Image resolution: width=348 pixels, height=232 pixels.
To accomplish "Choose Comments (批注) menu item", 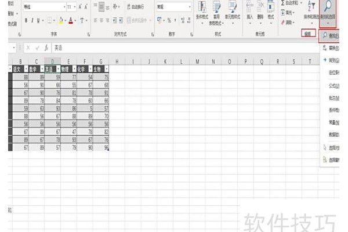I will tap(333, 98).
